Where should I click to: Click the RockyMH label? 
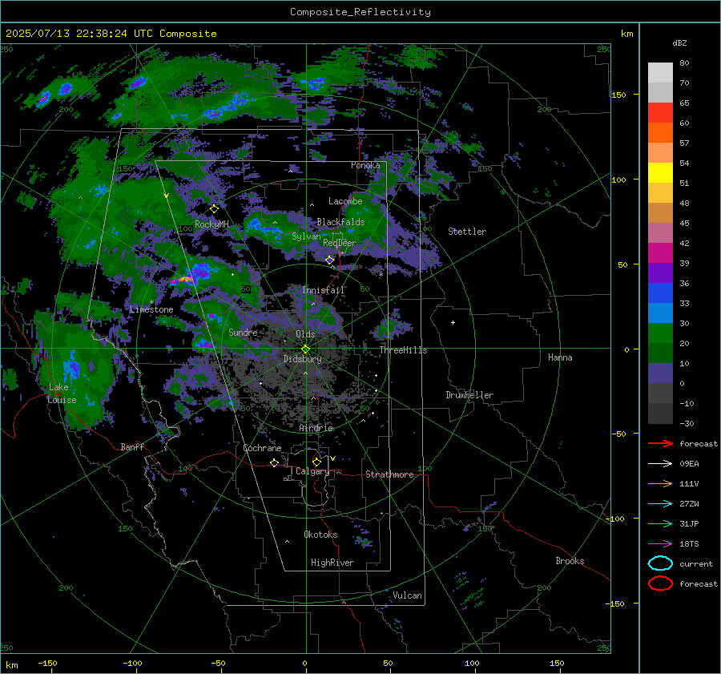pyautogui.click(x=211, y=224)
